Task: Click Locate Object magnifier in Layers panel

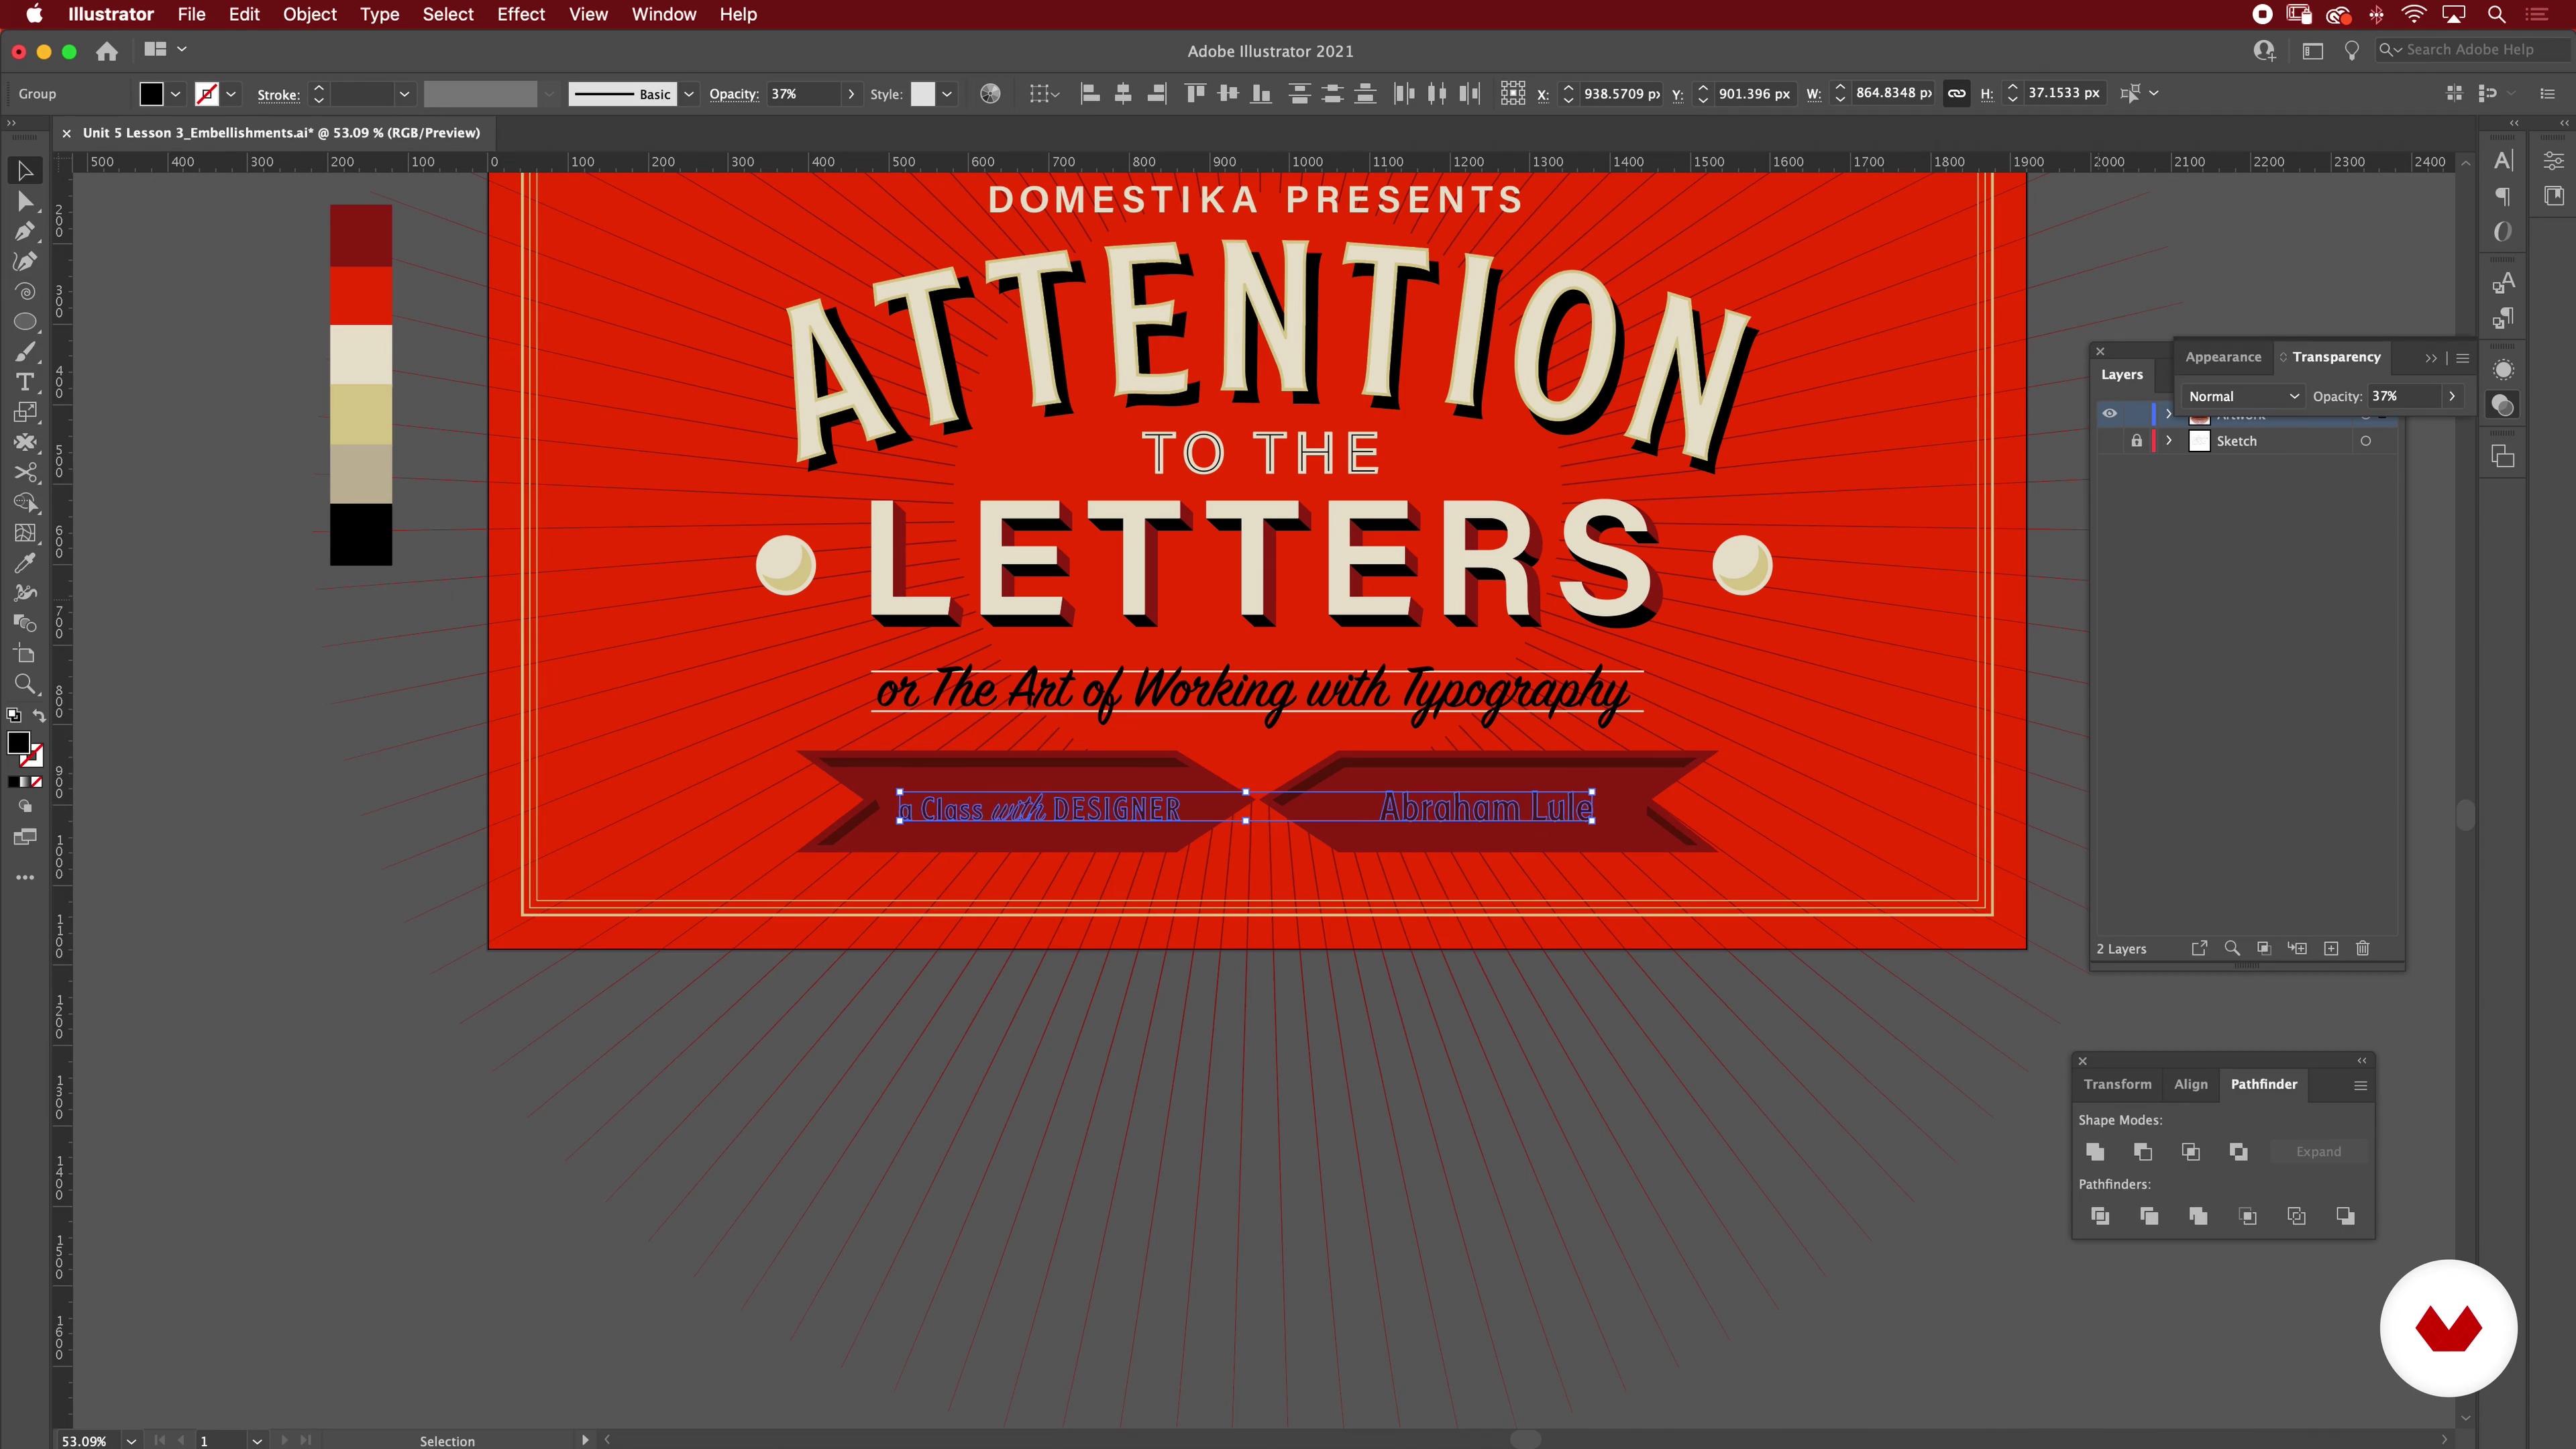Action: pyautogui.click(x=2232, y=948)
